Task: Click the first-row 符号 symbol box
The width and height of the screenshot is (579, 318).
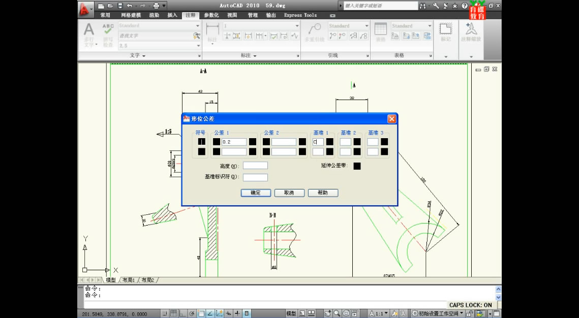Action: click(202, 142)
